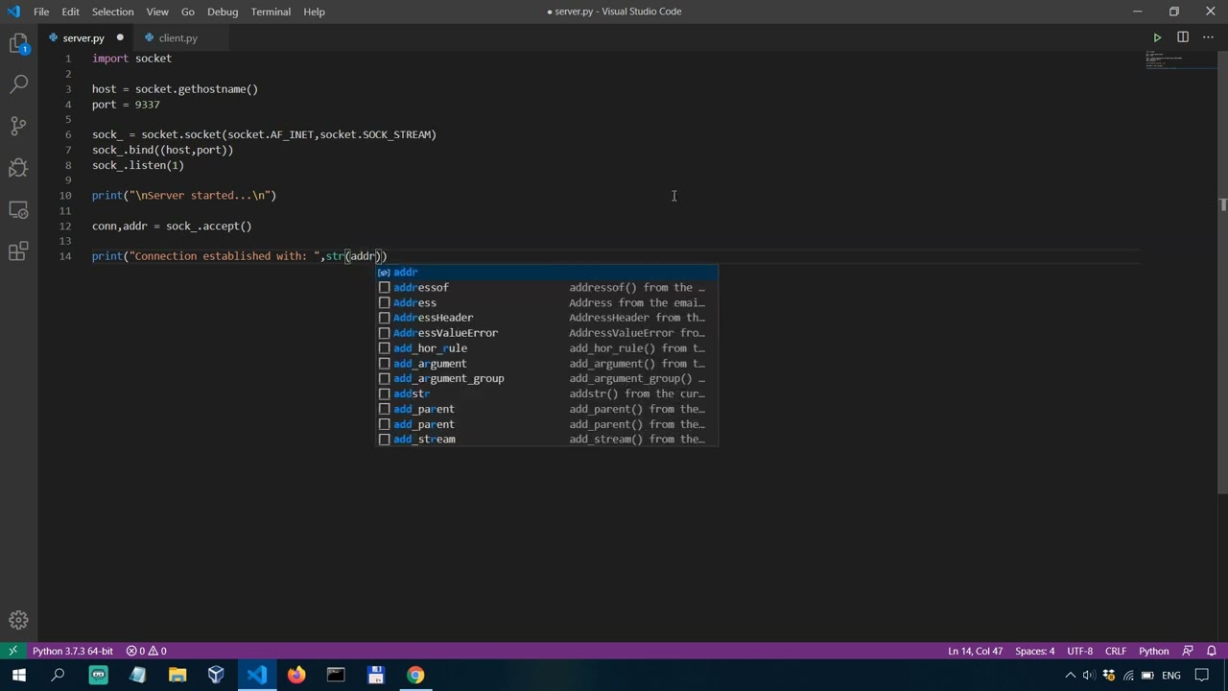Open the Search view in activity bar
Screen dimensions: 1228x691
[18, 84]
